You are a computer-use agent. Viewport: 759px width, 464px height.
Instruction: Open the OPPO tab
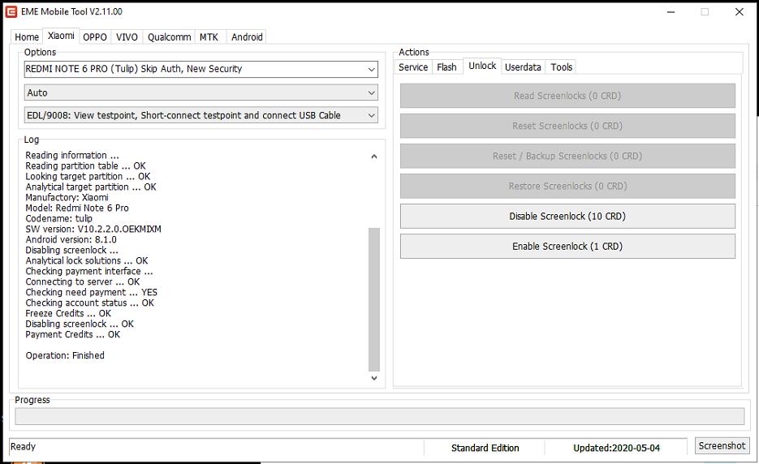click(95, 37)
